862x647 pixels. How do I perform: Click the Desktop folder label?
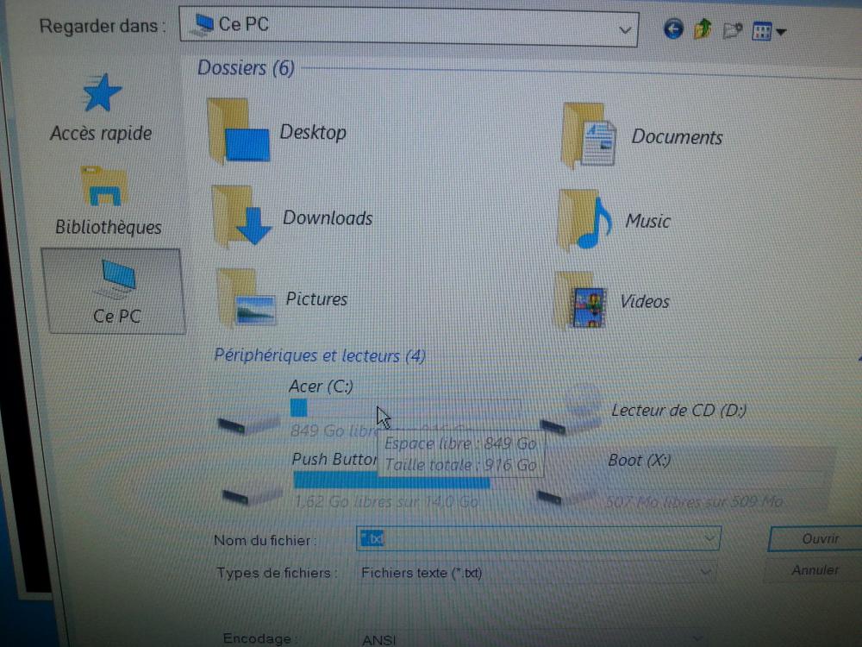pyautogui.click(x=313, y=132)
